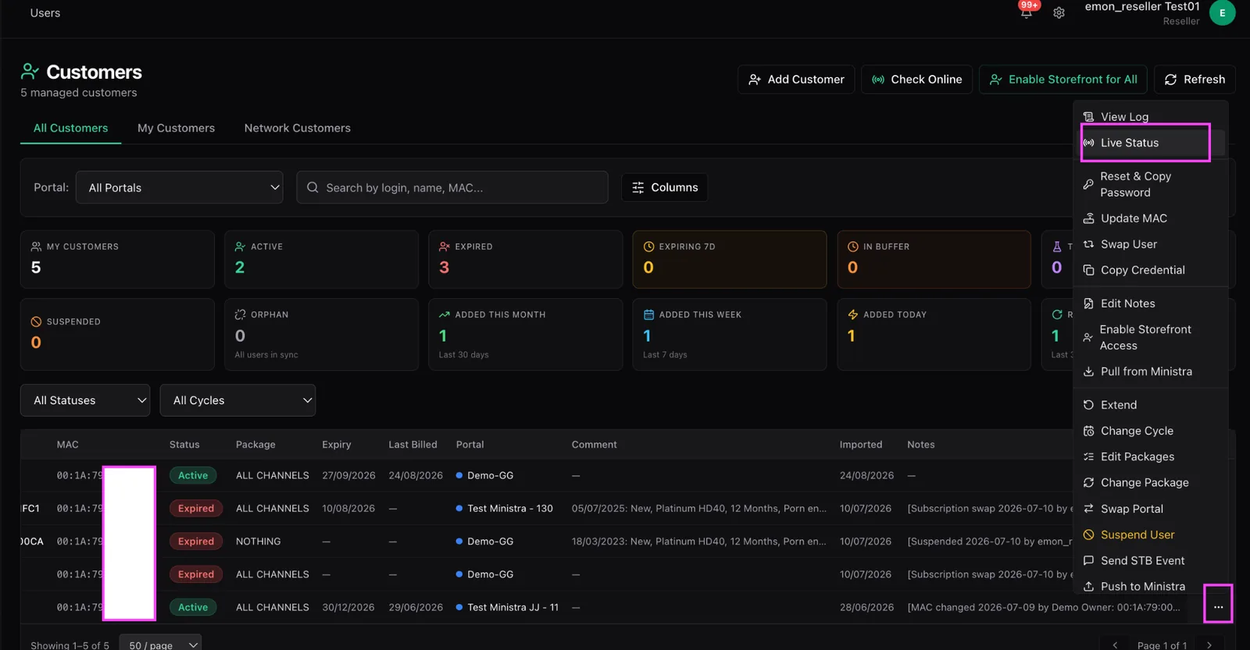Select View Log in the menu
Viewport: 1250px width, 650px height.
tap(1151, 117)
